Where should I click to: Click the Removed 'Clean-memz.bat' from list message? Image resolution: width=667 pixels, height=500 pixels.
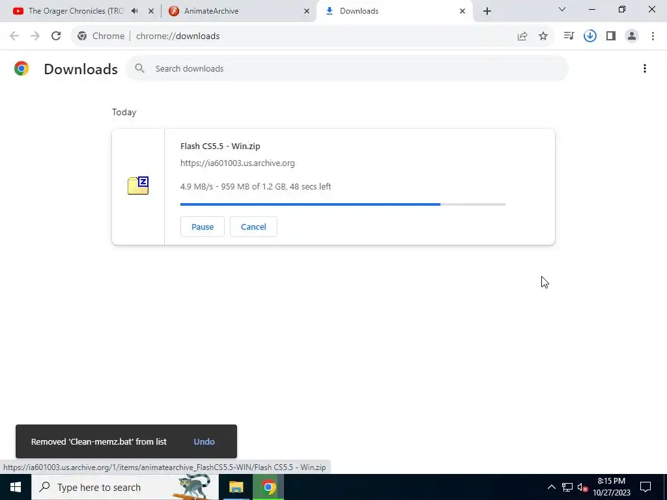pos(99,442)
